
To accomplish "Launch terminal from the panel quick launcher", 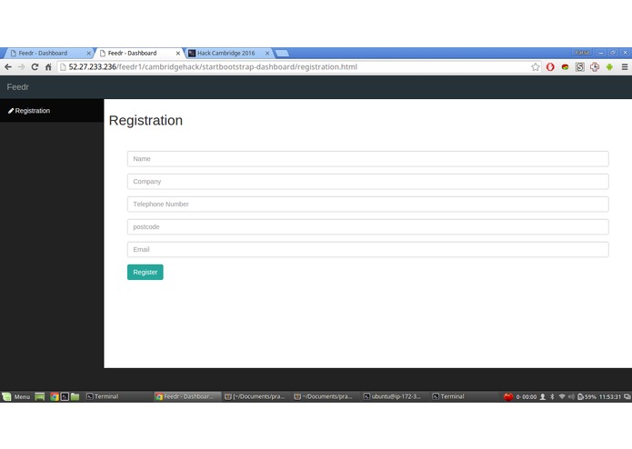I will point(65,396).
